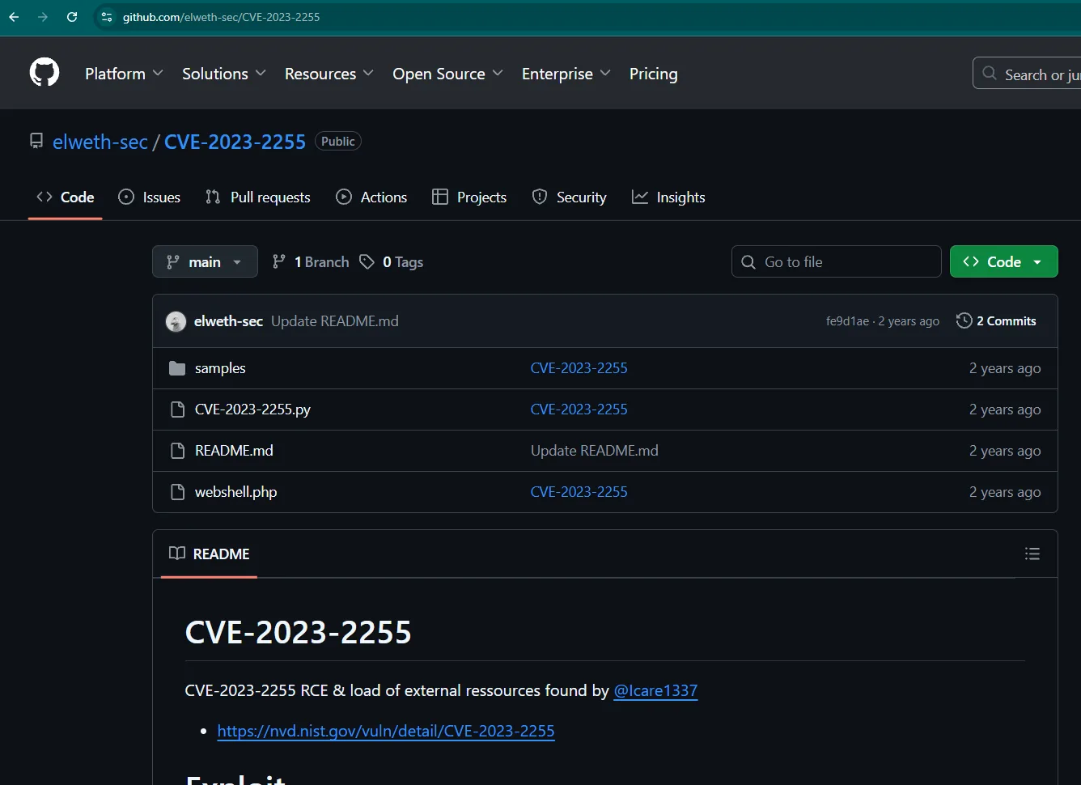Open site info icon in address bar
Screen dimensions: 1081x785
point(107,17)
